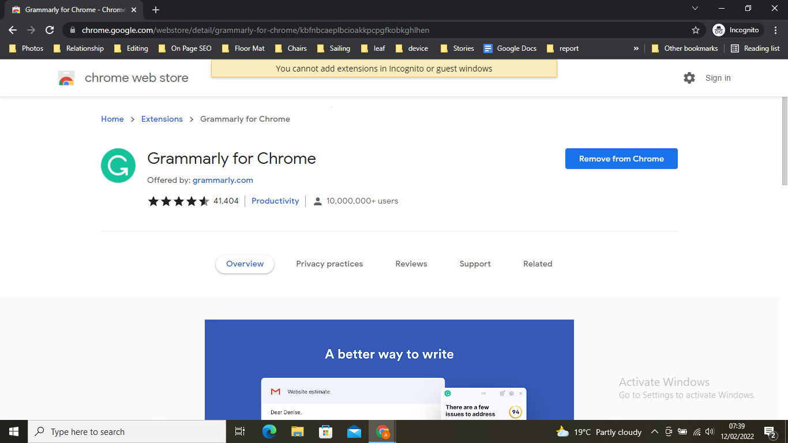Open File Explorer from the taskbar
This screenshot has height=443, width=788.
click(x=298, y=431)
